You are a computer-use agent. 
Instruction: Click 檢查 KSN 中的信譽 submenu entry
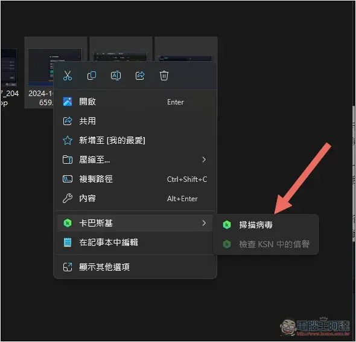tap(266, 244)
